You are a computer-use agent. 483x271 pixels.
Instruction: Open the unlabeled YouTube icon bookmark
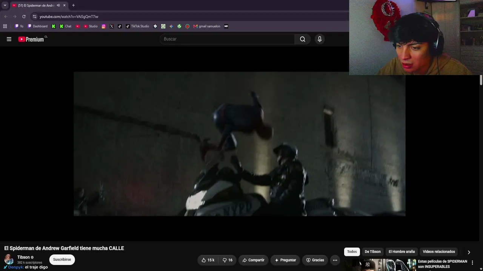(x=78, y=26)
